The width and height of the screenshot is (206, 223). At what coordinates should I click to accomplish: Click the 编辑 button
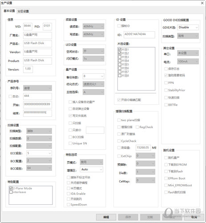[106, 217]
